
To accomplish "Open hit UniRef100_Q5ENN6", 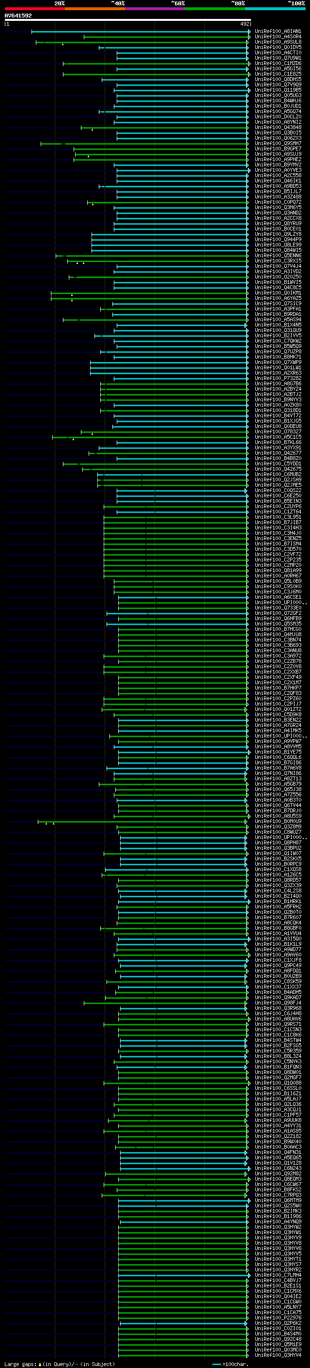I will tap(278, 256).
